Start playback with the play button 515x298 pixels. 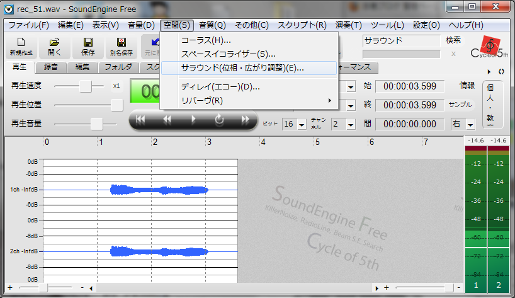(x=193, y=120)
